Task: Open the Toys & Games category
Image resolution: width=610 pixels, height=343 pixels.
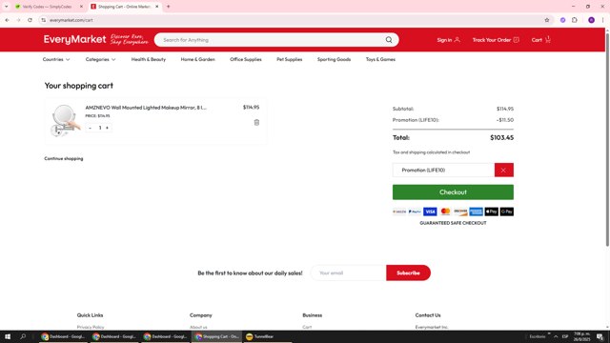Action: [380, 59]
